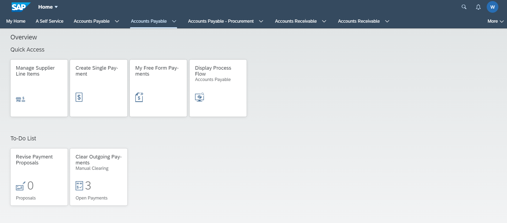Image resolution: width=507 pixels, height=223 pixels.
Task: Expand chevron of the underlined Accounts Payable tab
Action: coord(174,21)
